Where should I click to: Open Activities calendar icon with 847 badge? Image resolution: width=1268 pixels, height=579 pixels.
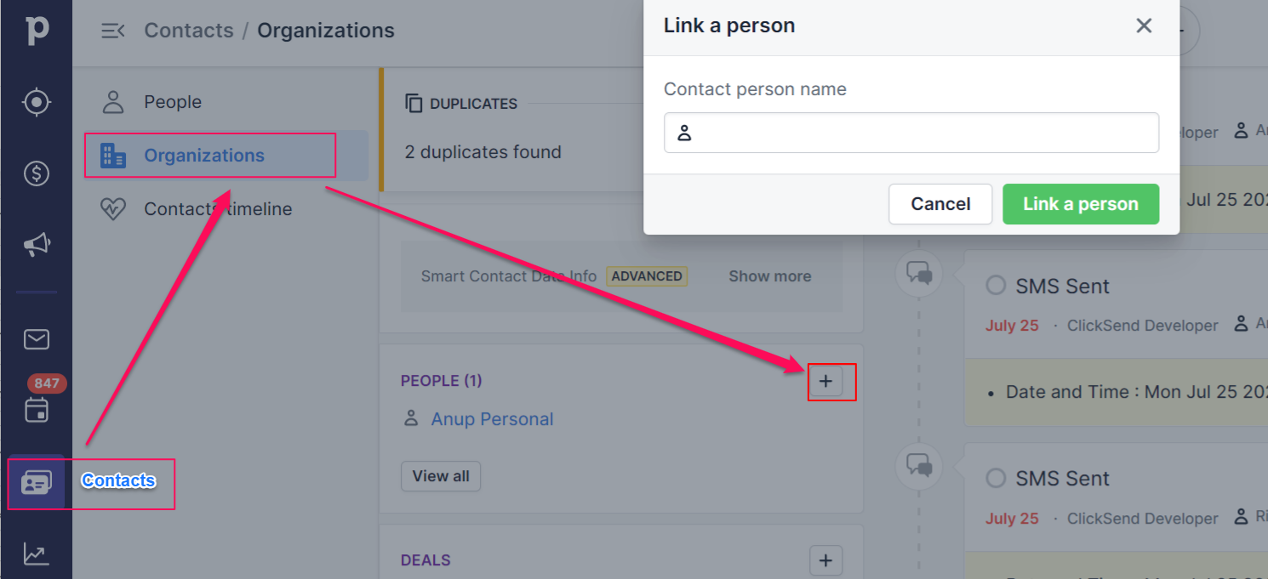coord(37,409)
